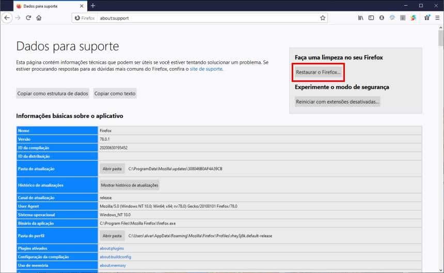Click Abrir pasta for Pasta de atualização
Image resolution: width=444 pixels, height=273 pixels.
[112, 169]
